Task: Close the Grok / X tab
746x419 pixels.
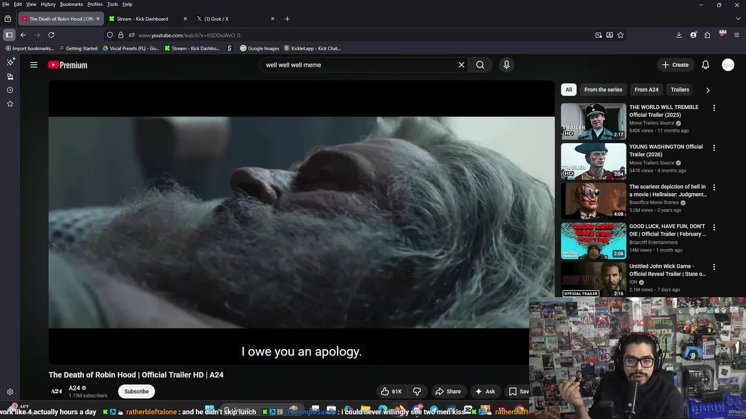Action: tap(272, 19)
